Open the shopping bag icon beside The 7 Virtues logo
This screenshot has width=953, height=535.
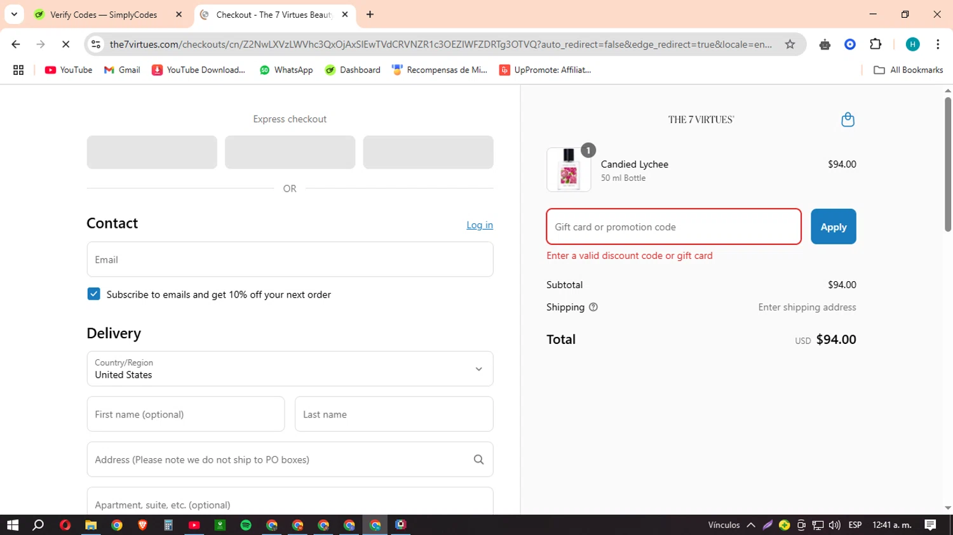click(848, 119)
